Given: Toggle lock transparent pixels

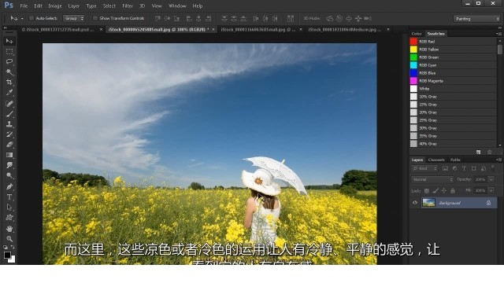Looking at the screenshot, I should pos(427,190).
